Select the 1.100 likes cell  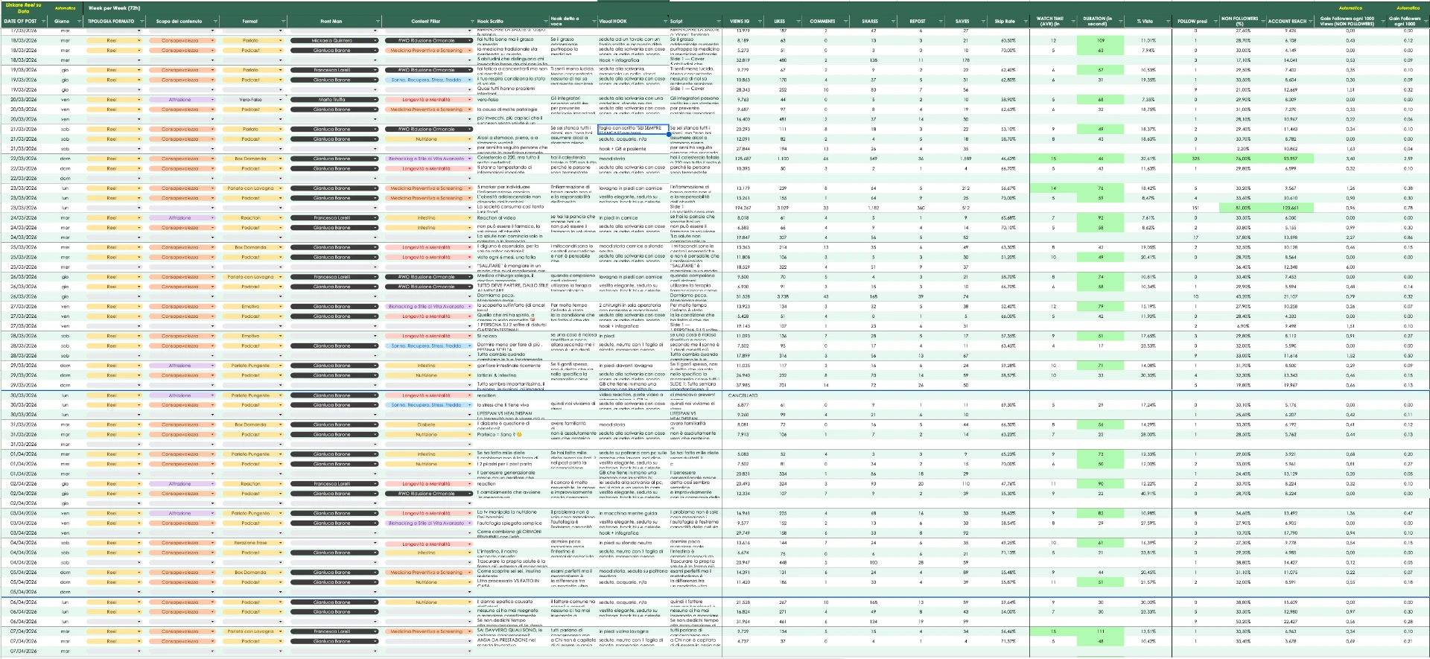click(x=783, y=159)
